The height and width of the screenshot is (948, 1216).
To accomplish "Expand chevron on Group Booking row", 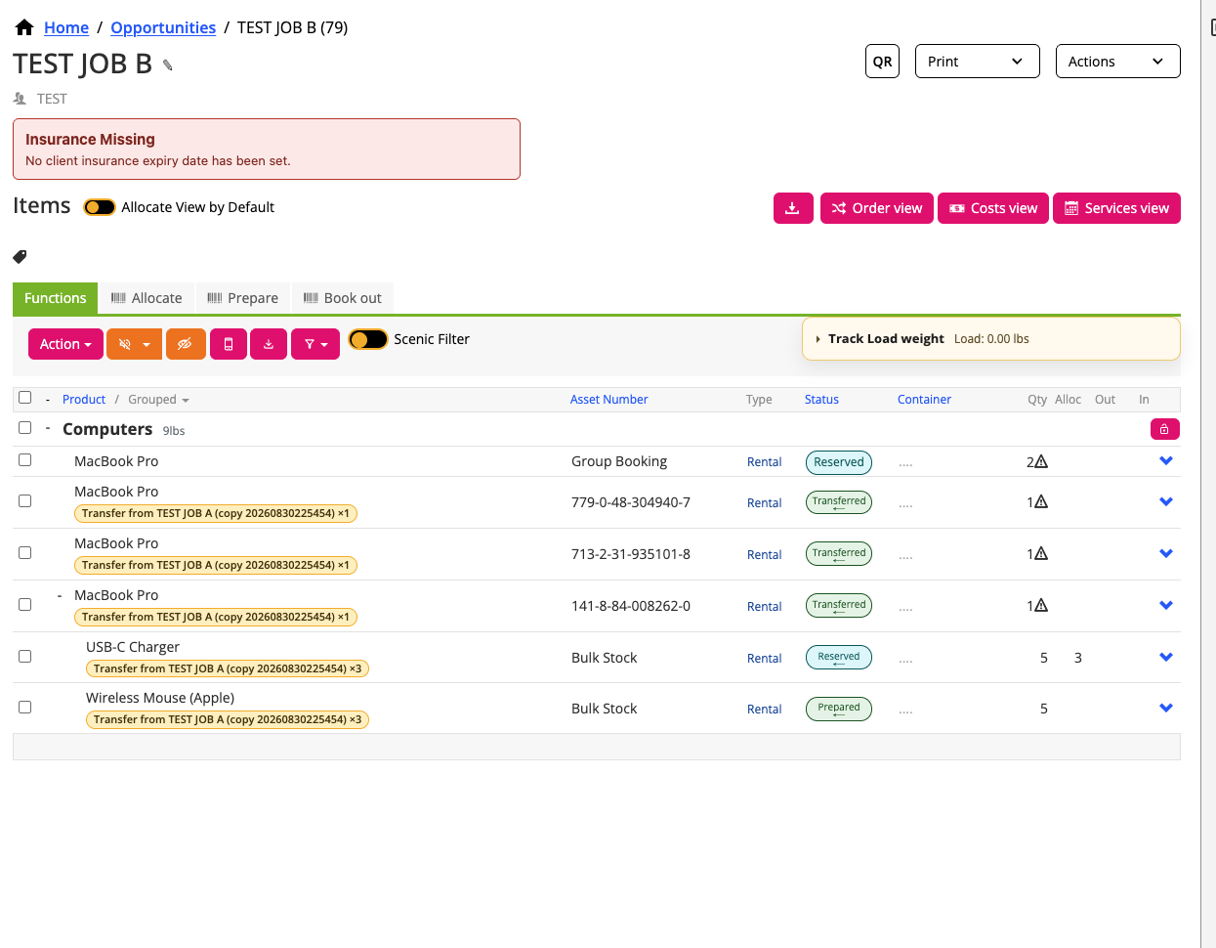I will click(x=1165, y=461).
